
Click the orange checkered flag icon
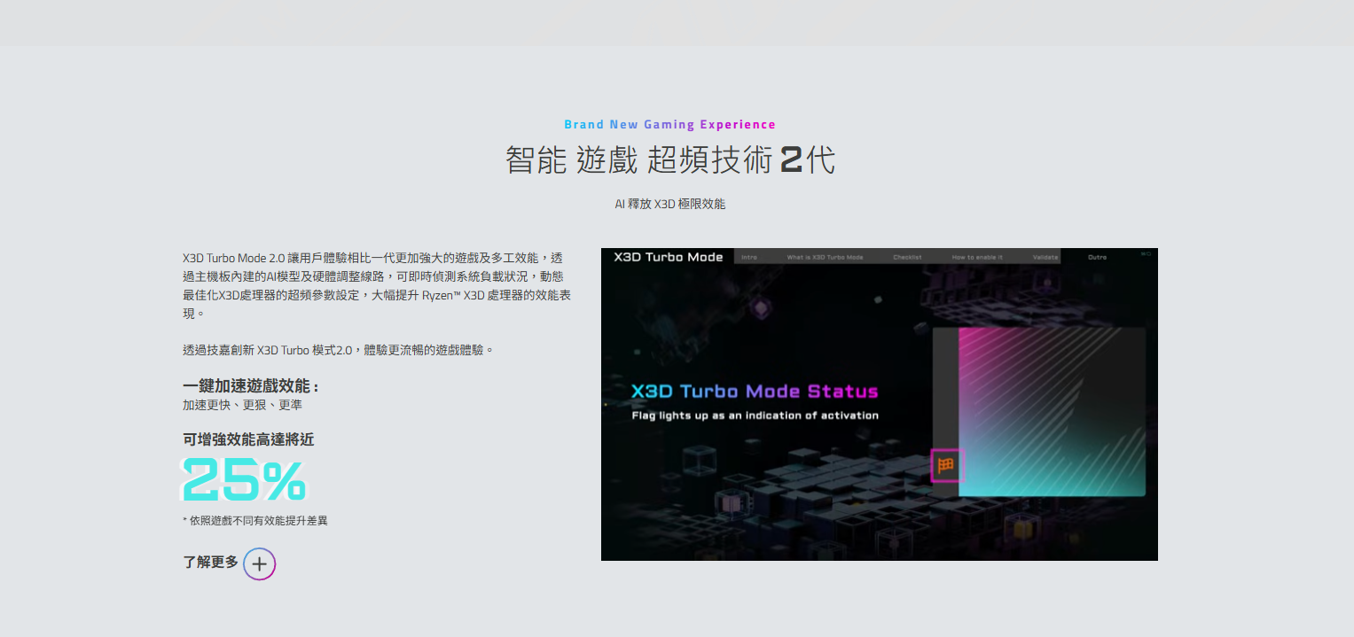point(945,465)
